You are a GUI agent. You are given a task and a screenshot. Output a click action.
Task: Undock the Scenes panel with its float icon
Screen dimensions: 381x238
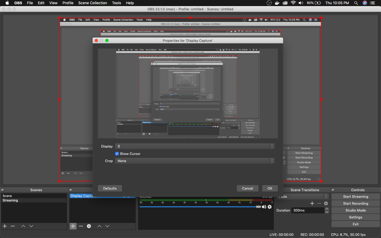point(2,190)
